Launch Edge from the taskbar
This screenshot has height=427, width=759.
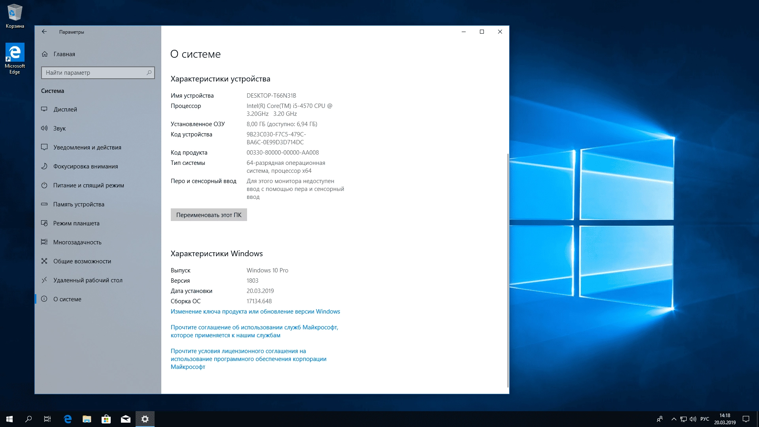pos(68,419)
